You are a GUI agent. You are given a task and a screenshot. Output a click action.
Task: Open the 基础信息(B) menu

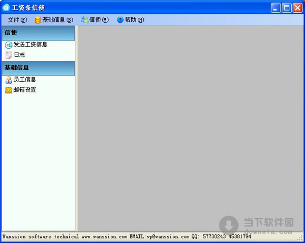54,20
